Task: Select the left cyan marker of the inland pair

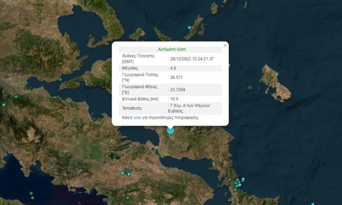Action: [x=123, y=173]
